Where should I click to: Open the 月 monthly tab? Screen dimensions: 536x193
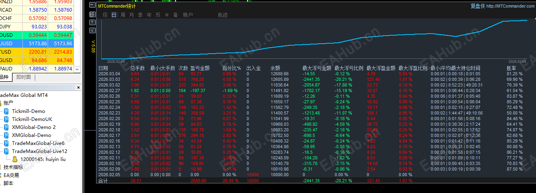coord(132,15)
